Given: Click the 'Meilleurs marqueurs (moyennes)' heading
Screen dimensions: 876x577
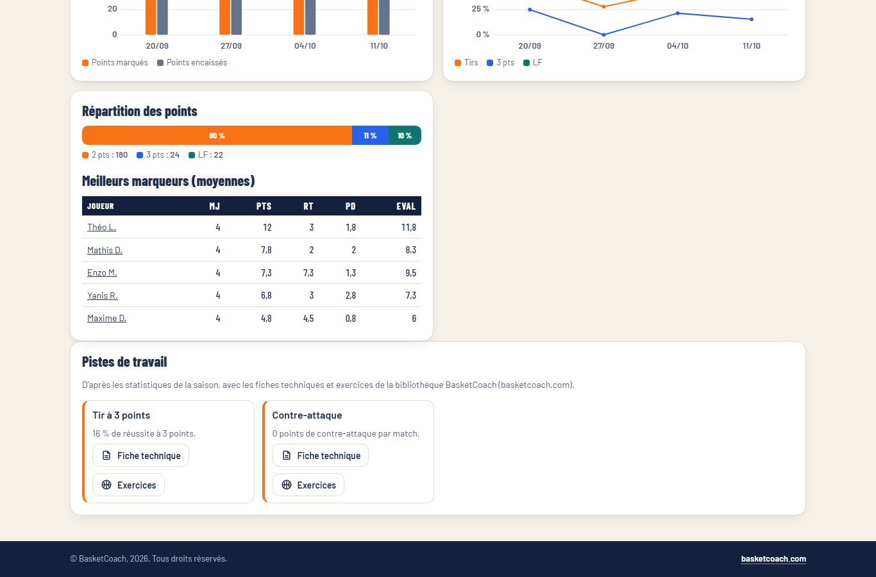Looking at the screenshot, I should click(x=169, y=181).
